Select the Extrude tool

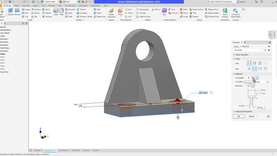(x=10, y=12)
